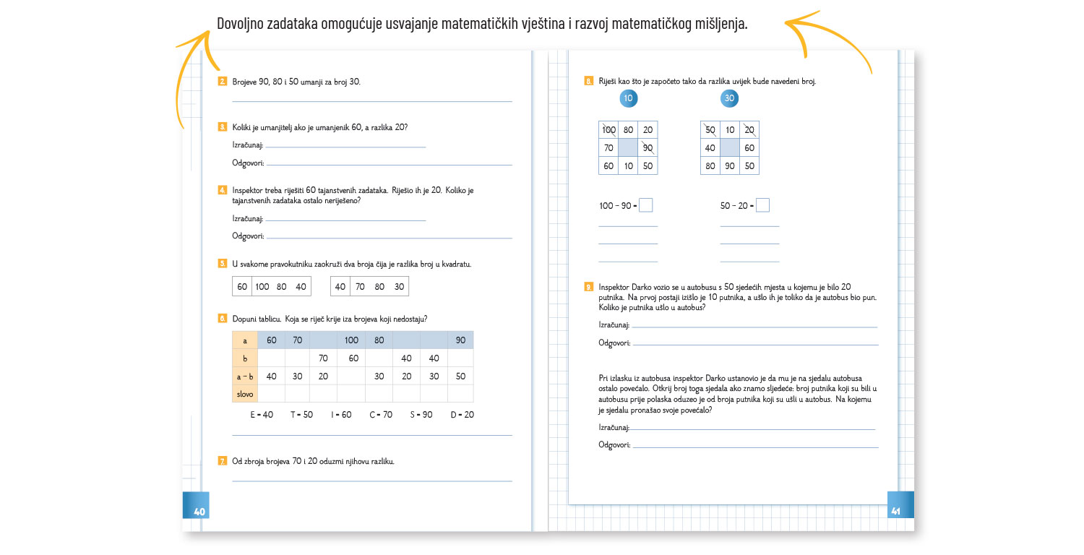Select the orange exercise number 8 badge
The image size is (1084, 555).
(x=589, y=82)
